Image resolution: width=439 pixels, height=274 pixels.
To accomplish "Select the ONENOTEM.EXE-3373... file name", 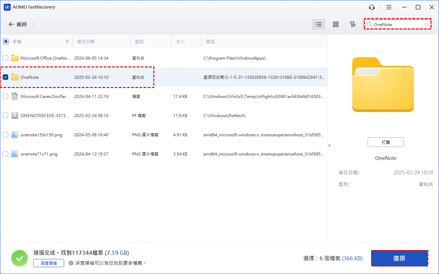I will point(45,115).
